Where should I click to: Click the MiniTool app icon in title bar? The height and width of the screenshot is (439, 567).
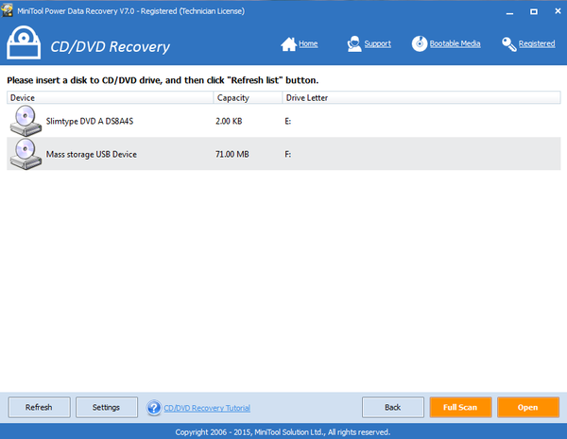click(7, 10)
